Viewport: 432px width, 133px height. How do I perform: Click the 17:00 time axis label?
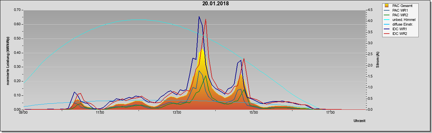point(330,113)
